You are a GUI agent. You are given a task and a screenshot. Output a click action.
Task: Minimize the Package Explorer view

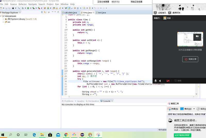point(55,12)
